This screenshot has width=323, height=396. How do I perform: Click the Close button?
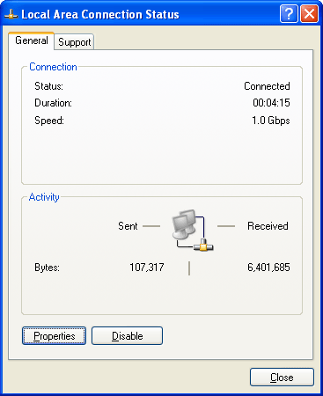[282, 378]
